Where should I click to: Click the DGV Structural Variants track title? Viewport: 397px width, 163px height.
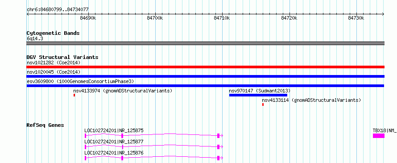62,57
